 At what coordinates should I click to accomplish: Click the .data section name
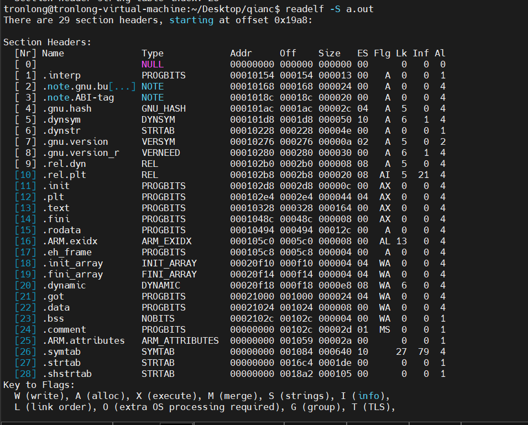[56, 308]
